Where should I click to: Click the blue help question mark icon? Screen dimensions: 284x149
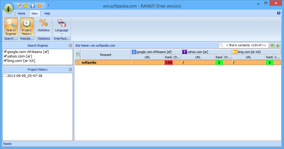click(x=279, y=13)
